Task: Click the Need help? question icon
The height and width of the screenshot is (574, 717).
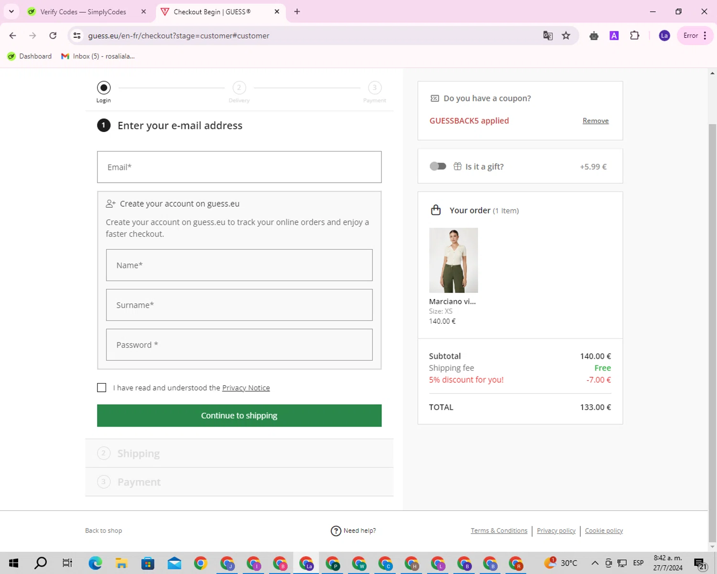Action: tap(336, 530)
